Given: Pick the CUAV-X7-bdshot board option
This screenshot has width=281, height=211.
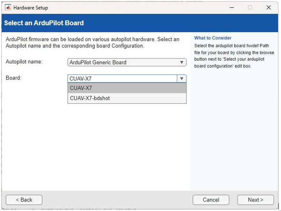Looking at the screenshot, I should (x=127, y=98).
